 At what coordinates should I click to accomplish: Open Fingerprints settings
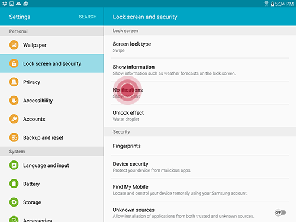[x=200, y=146]
